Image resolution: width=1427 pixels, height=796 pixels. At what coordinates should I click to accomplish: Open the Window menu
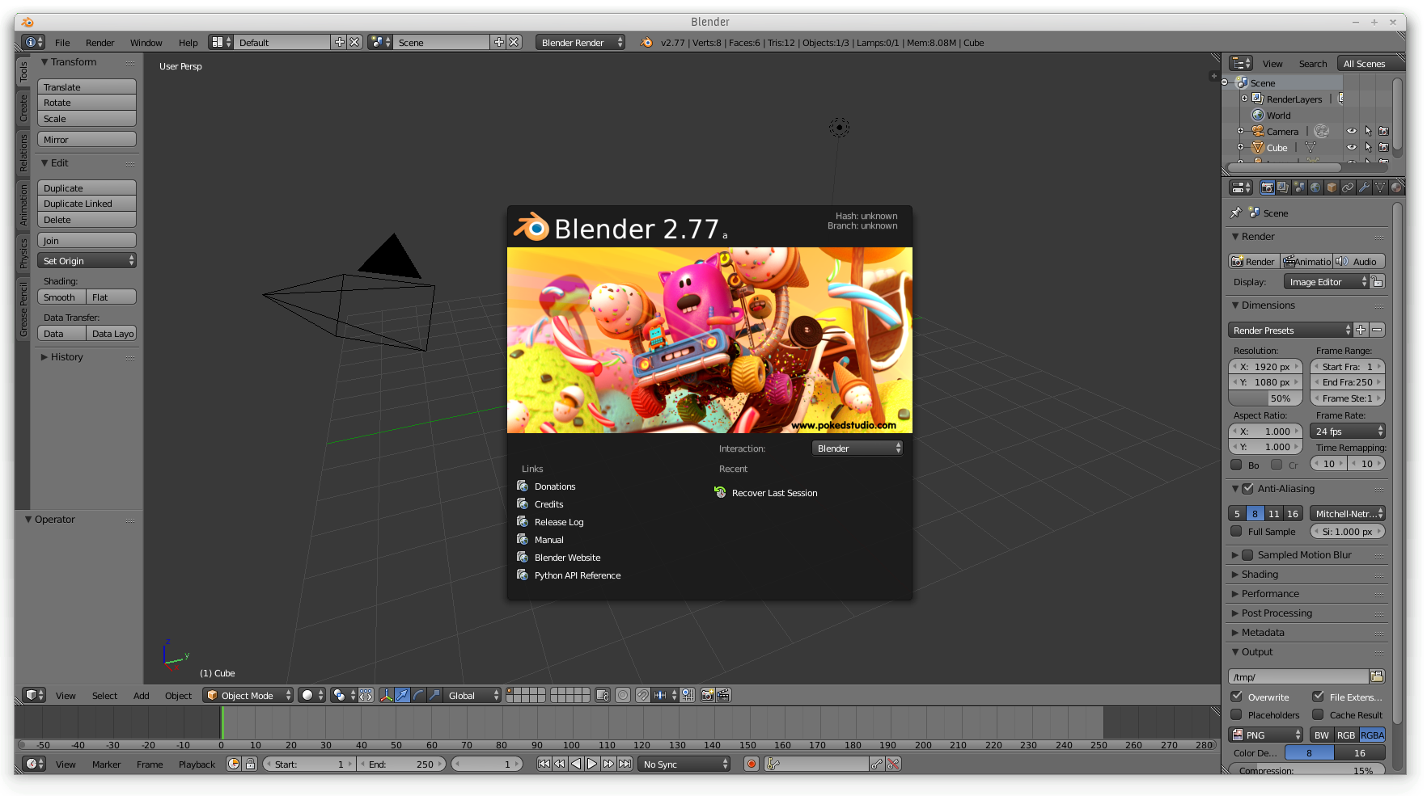pos(146,43)
